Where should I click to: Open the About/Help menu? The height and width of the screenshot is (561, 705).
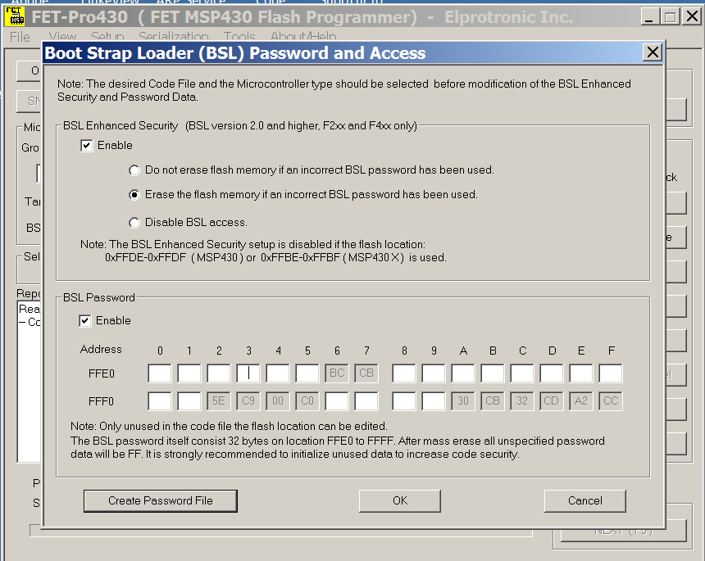303,36
